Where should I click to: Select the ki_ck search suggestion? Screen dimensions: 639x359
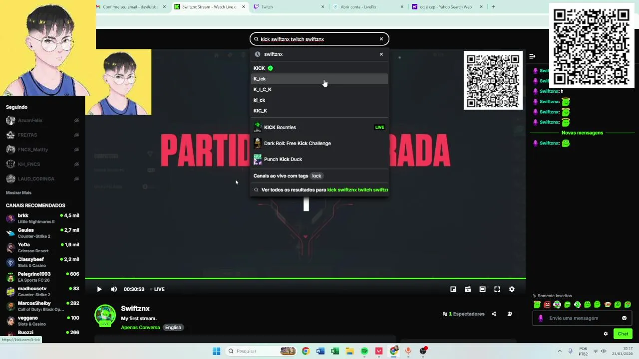click(319, 100)
